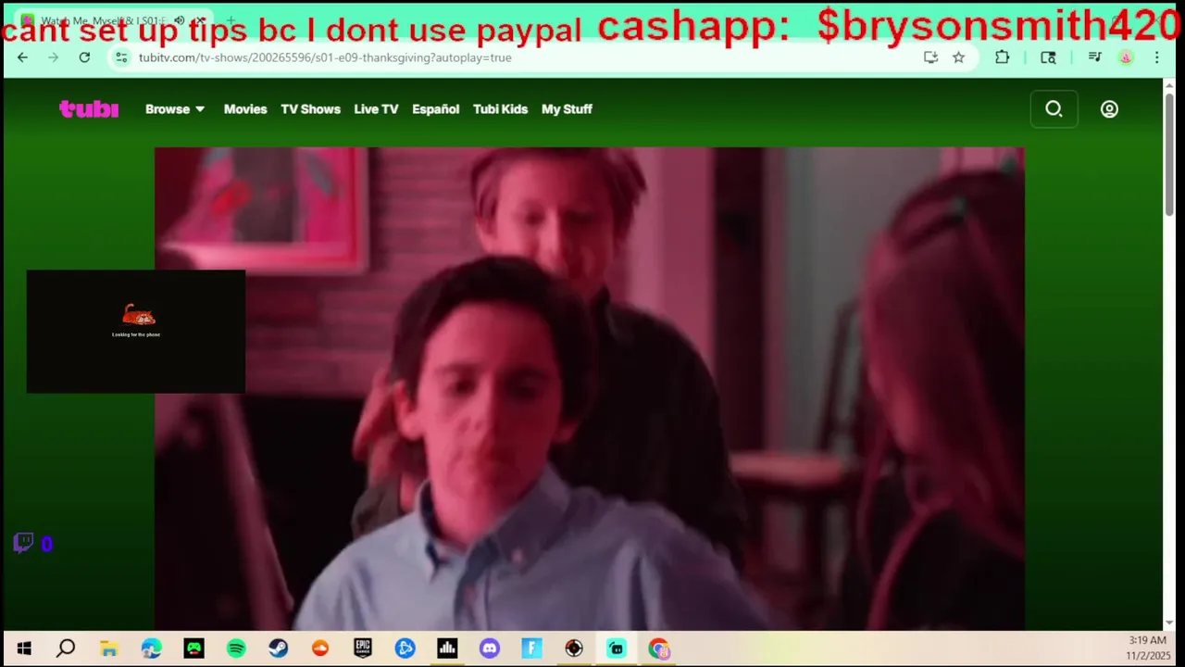
Task: Click the site information icon in address bar
Action: click(x=121, y=57)
